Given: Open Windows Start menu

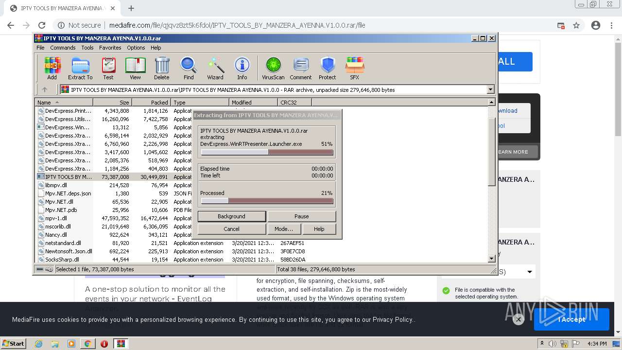Looking at the screenshot, I should point(13,344).
